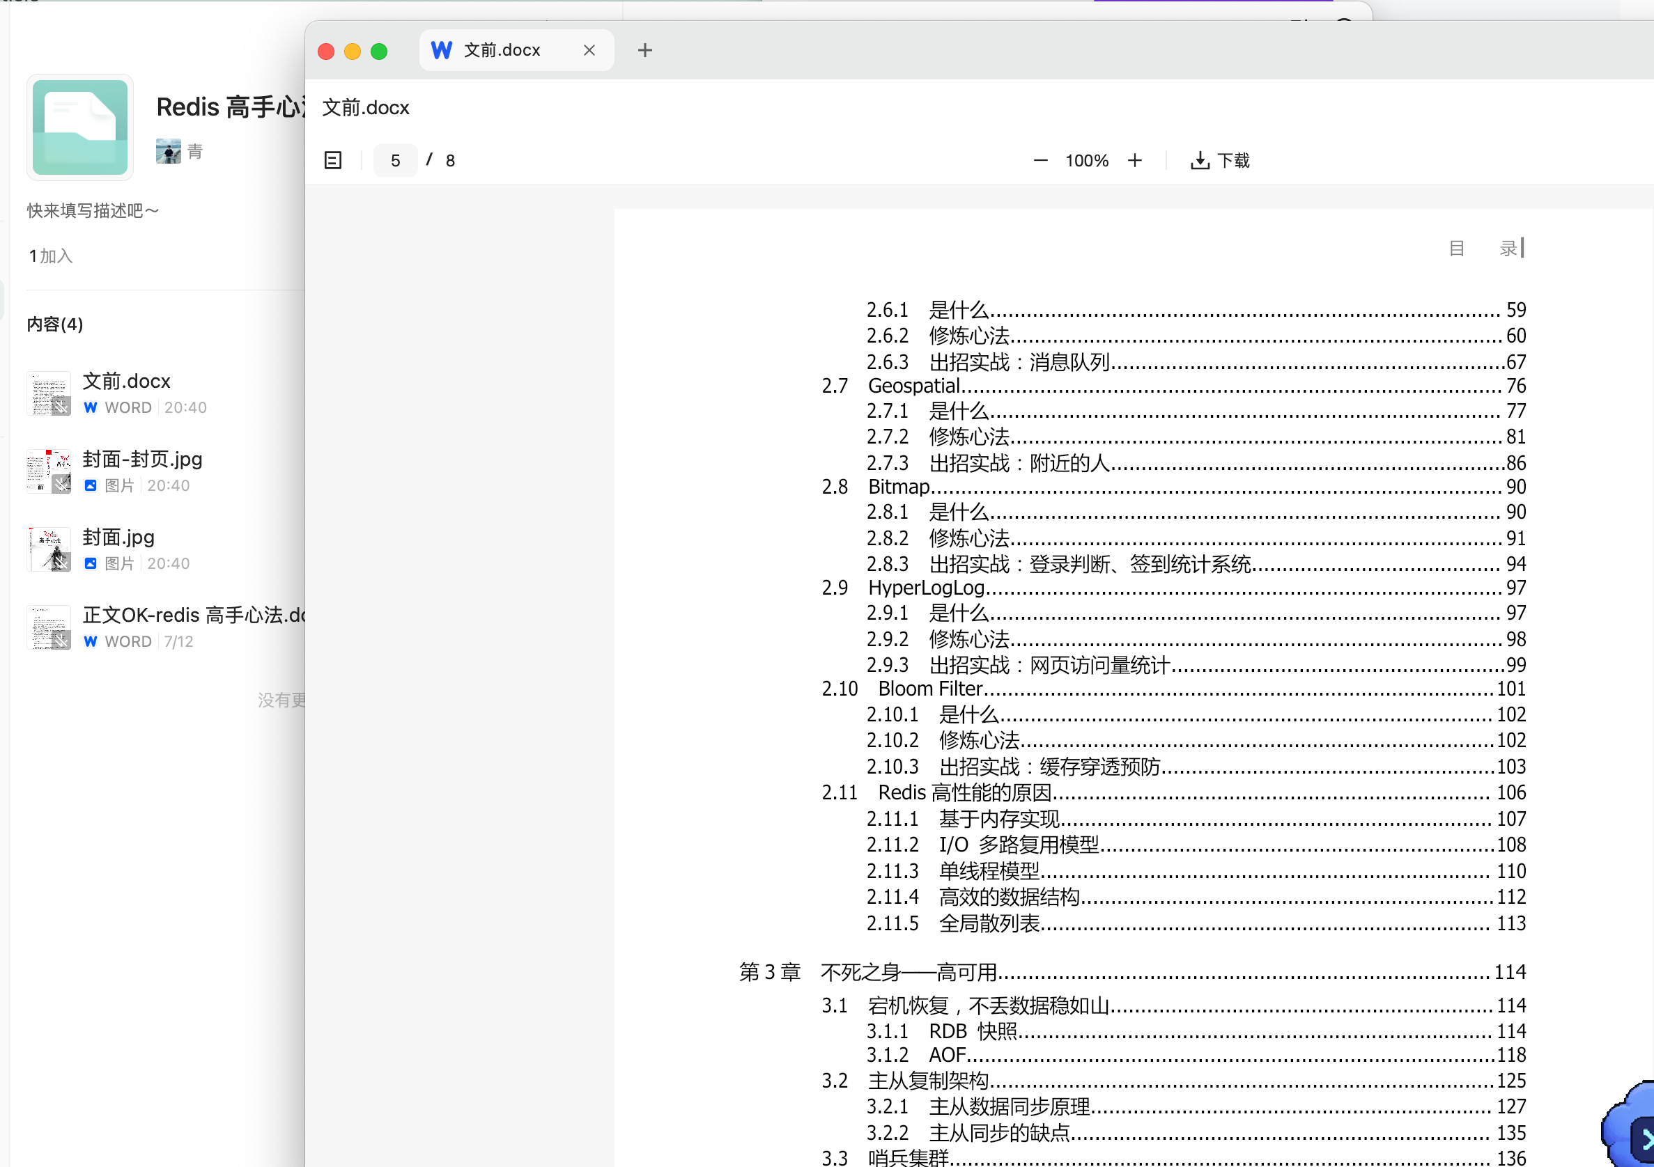The height and width of the screenshot is (1167, 1654).
Task: Click TOC entry 3.3 哨兵集群
Action: tap(1173, 1157)
